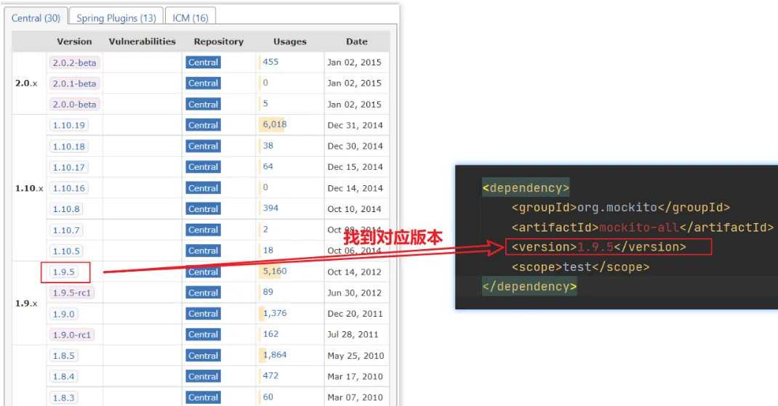The image size is (778, 406).
Task: Open usages count 394
Action: 270,208
